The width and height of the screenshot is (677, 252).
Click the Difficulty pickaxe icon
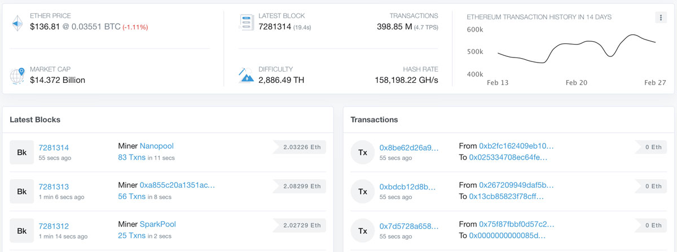click(x=246, y=75)
